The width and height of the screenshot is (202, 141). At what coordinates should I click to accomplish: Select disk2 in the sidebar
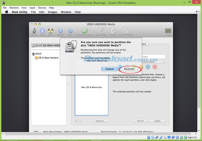coord(39,54)
